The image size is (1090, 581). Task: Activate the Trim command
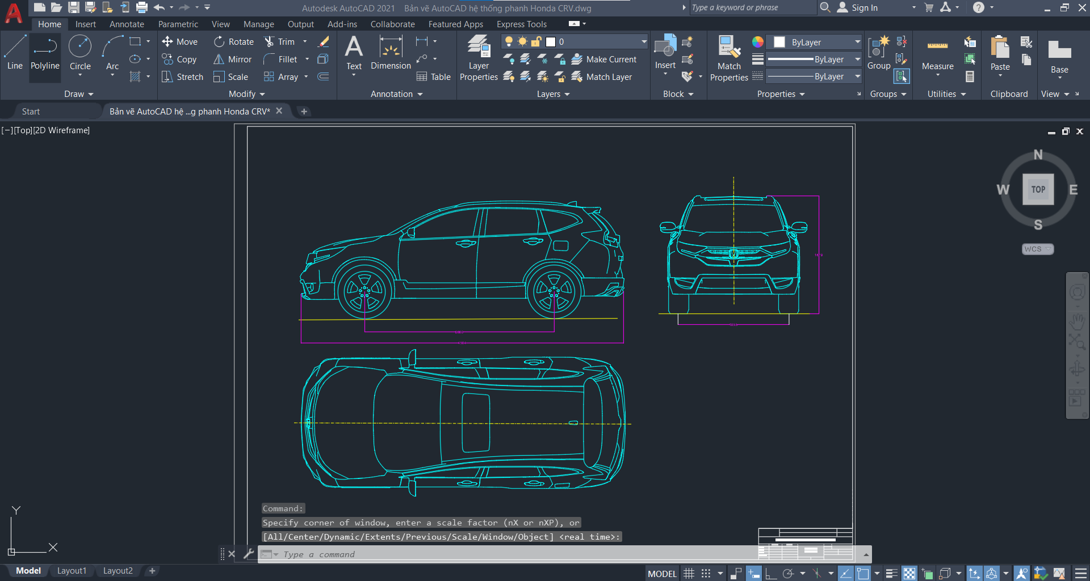tap(279, 41)
